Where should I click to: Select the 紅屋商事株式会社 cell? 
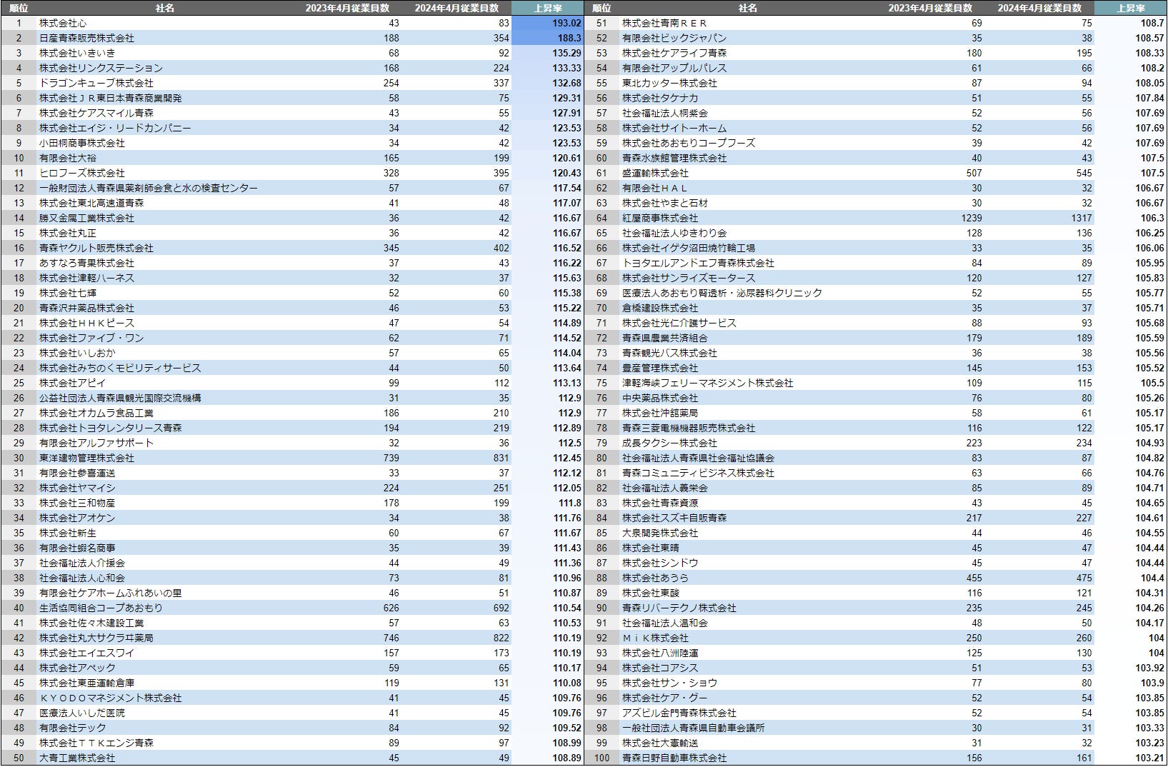coord(660,218)
